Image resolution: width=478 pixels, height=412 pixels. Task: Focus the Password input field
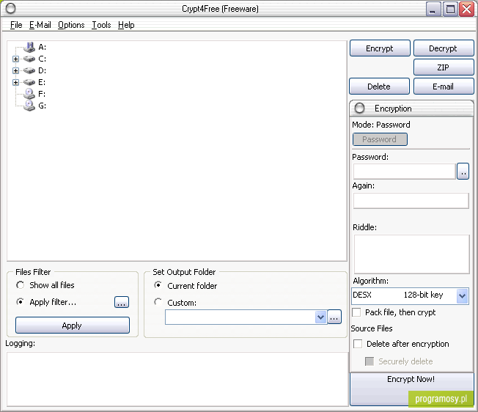click(x=404, y=172)
